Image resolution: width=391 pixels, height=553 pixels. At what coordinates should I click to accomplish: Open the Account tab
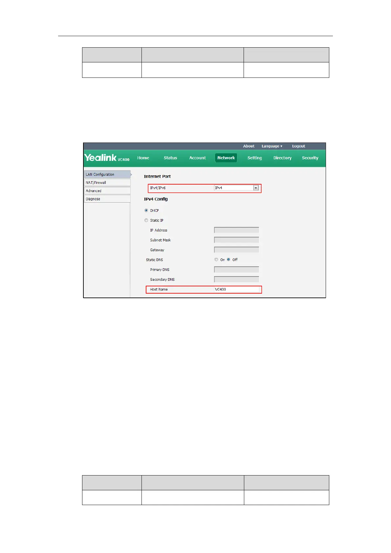point(198,158)
